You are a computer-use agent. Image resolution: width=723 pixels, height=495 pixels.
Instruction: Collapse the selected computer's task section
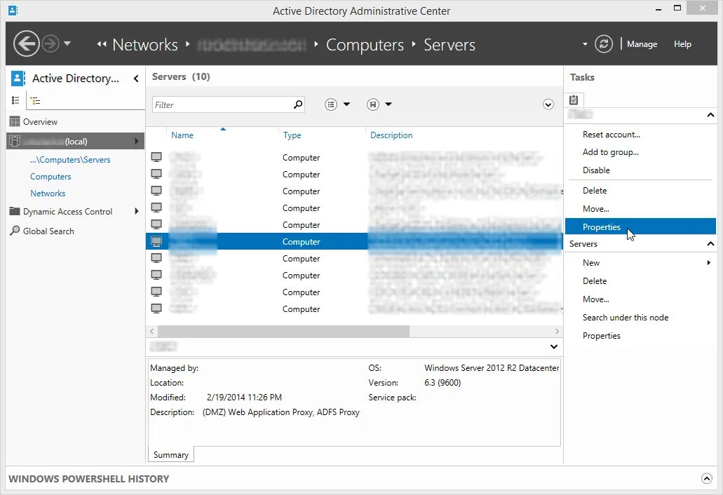coord(710,115)
